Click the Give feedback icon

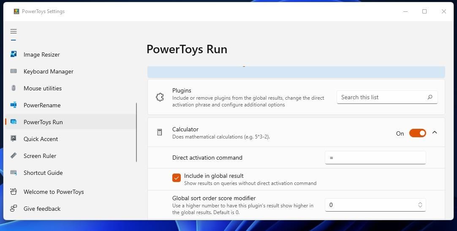[x=14, y=208]
